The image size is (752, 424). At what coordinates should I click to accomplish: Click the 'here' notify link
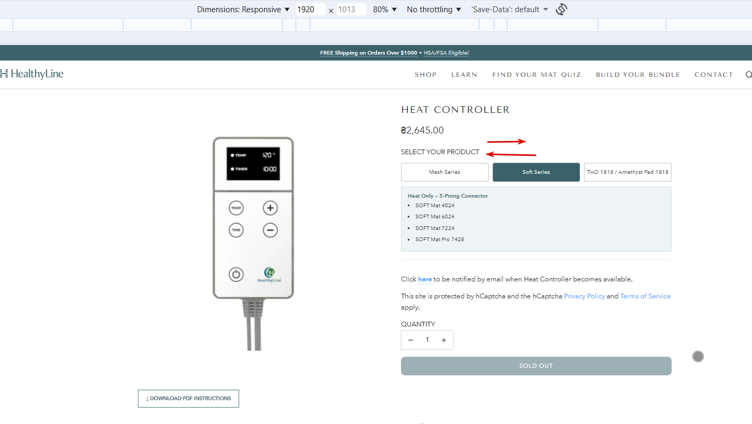[x=425, y=279]
